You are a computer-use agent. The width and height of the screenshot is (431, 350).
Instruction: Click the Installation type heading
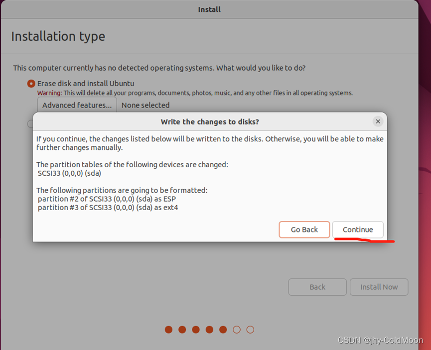(58, 36)
